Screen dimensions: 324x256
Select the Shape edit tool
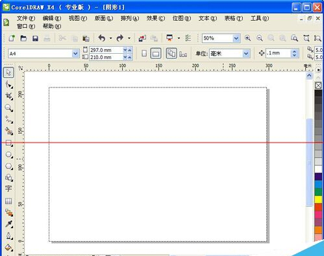[x=8, y=84]
